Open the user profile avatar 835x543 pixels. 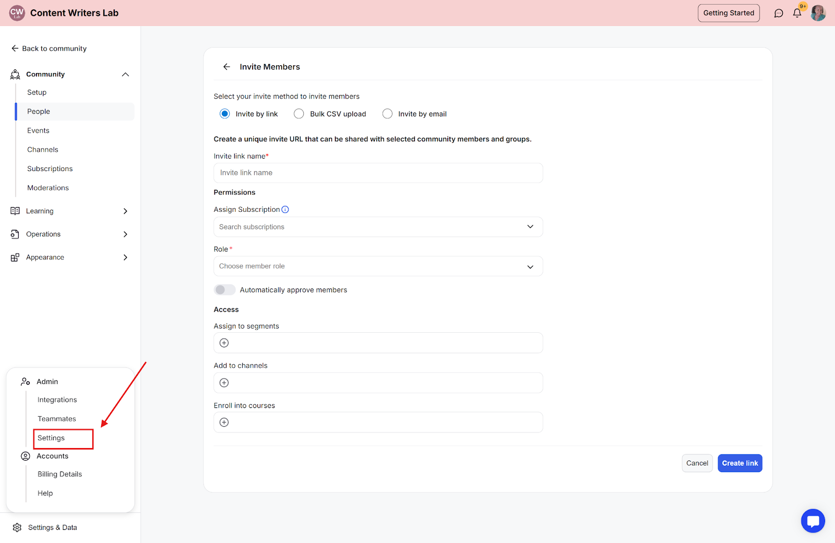(818, 13)
